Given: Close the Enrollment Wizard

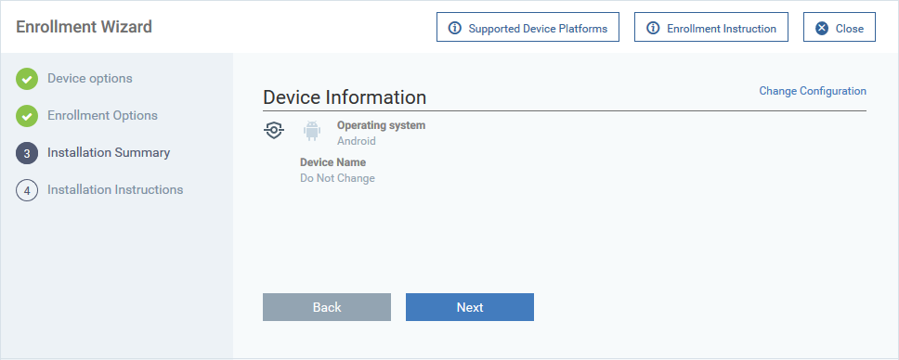Looking at the screenshot, I should [840, 28].
